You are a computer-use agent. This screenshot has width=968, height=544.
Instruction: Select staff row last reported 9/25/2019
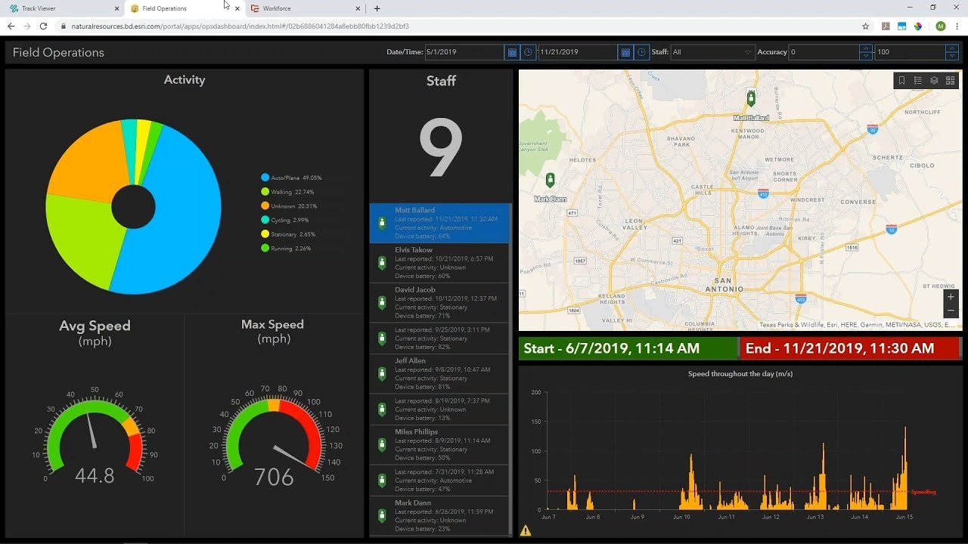pos(440,338)
